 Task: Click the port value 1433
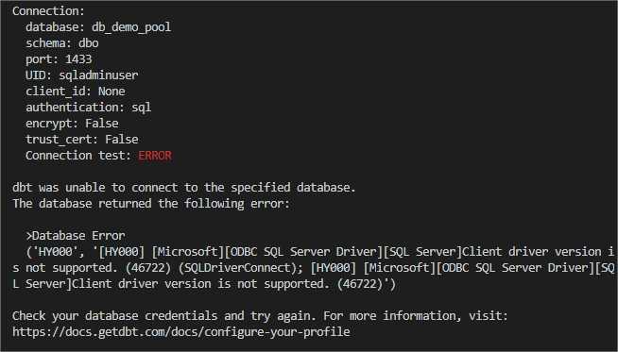pos(78,59)
